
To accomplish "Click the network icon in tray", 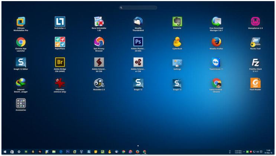I will tap(254, 152).
